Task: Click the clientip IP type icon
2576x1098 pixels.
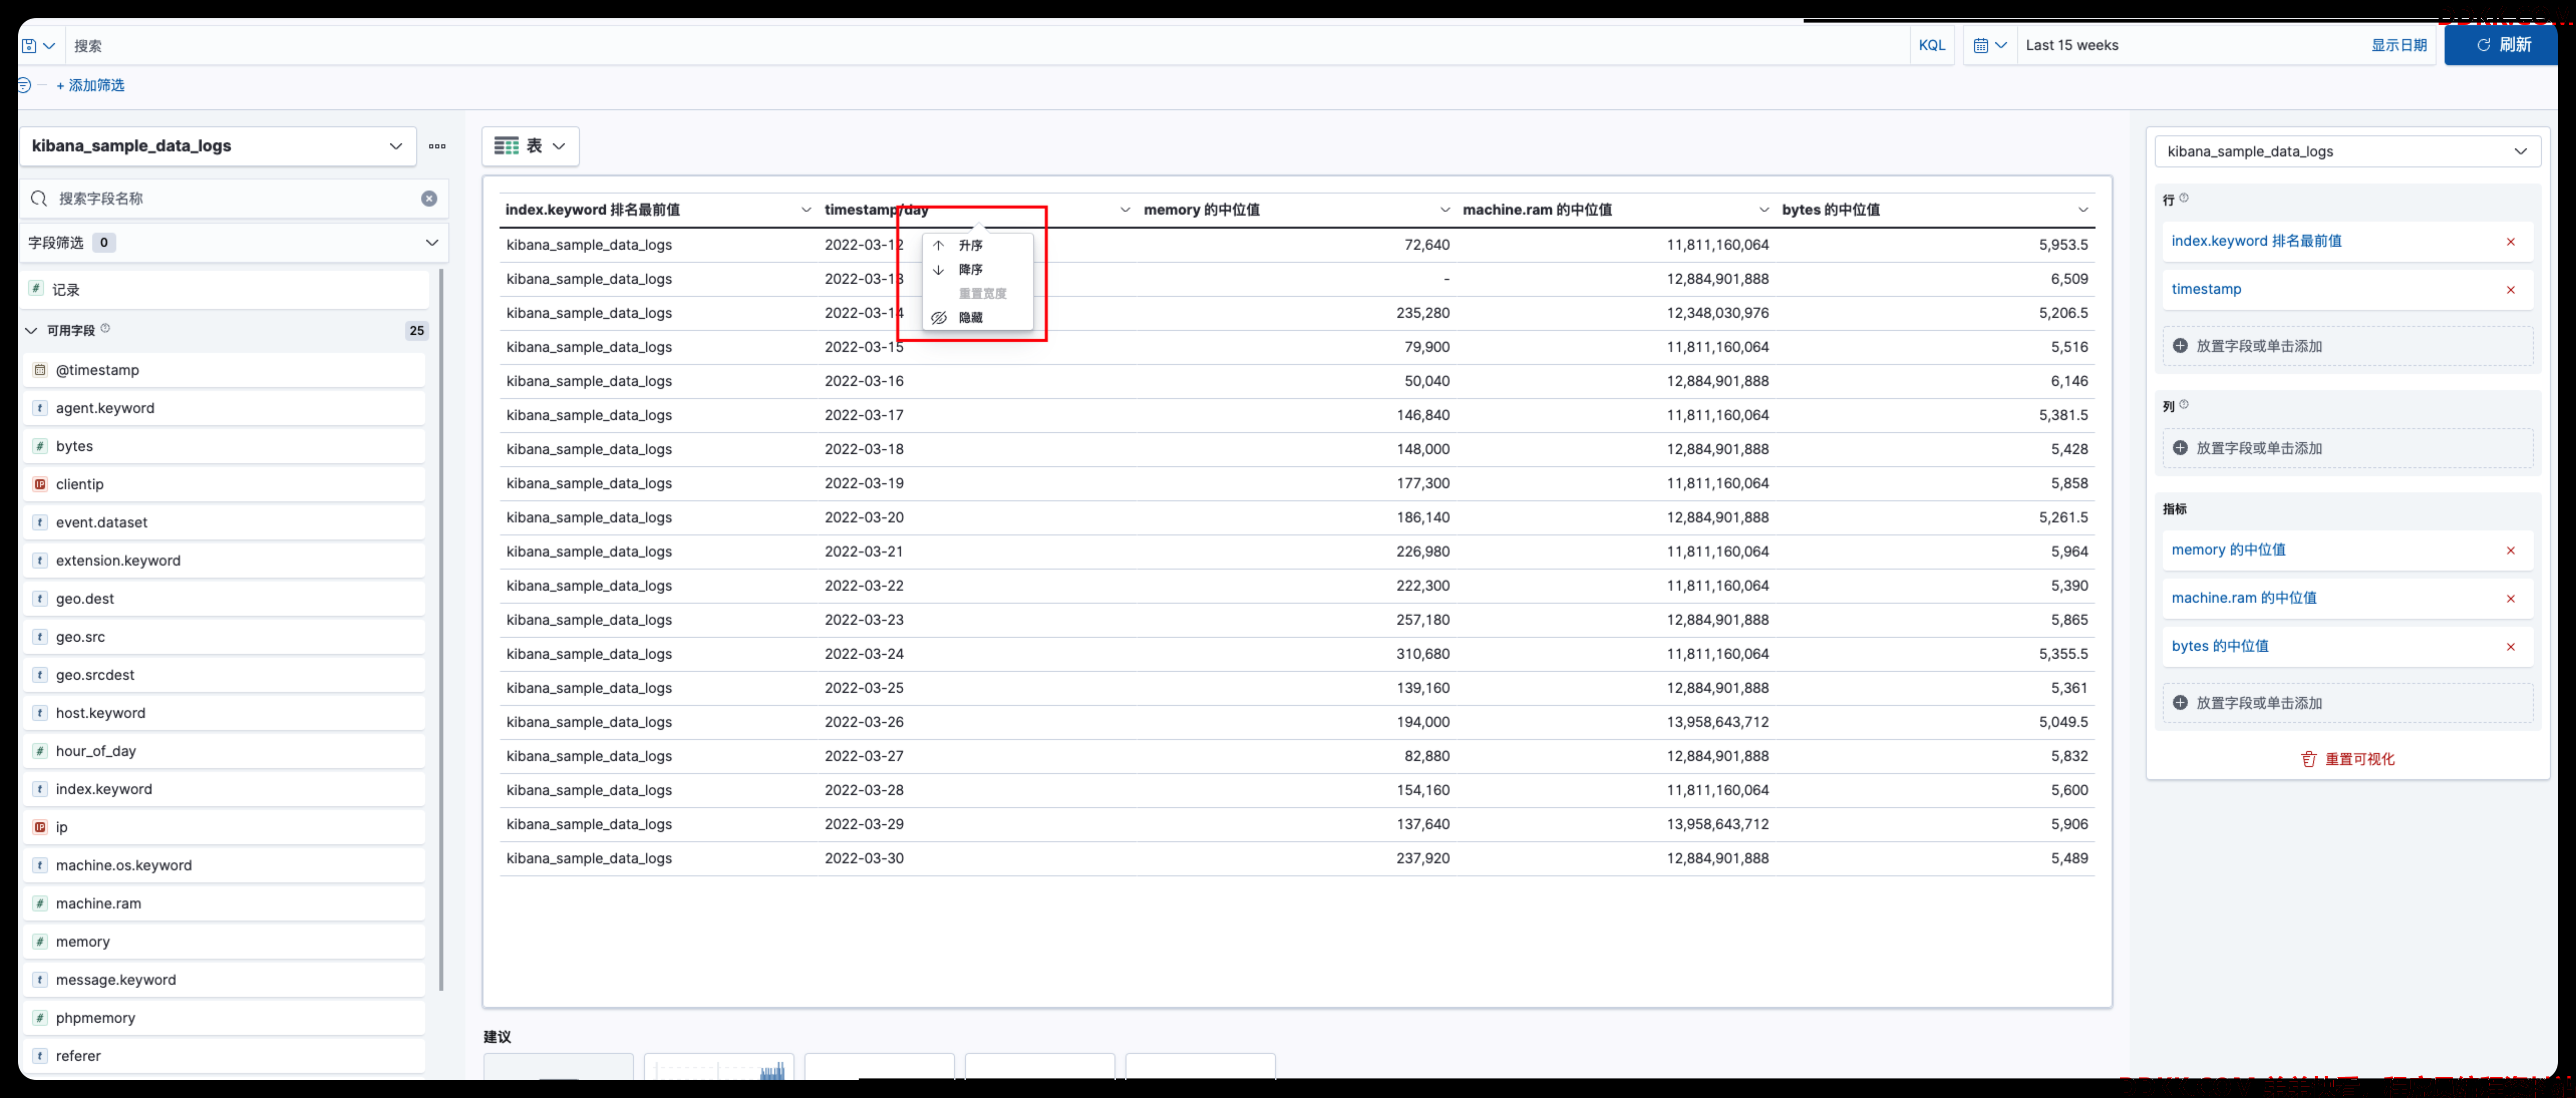Action: pyautogui.click(x=40, y=484)
